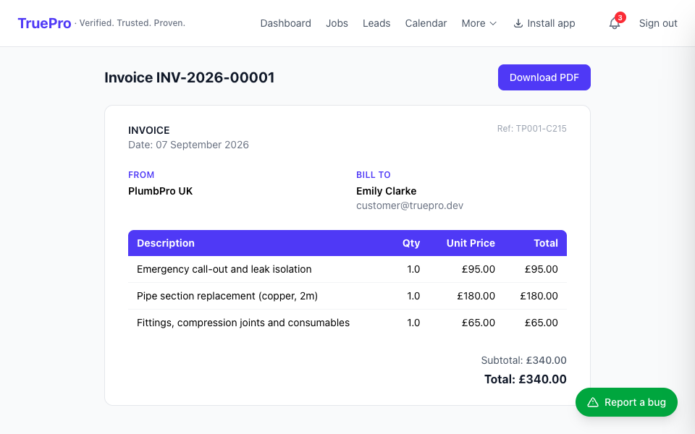
Task: Click the Emergency call-out and leak isolation row
Action: (x=347, y=269)
